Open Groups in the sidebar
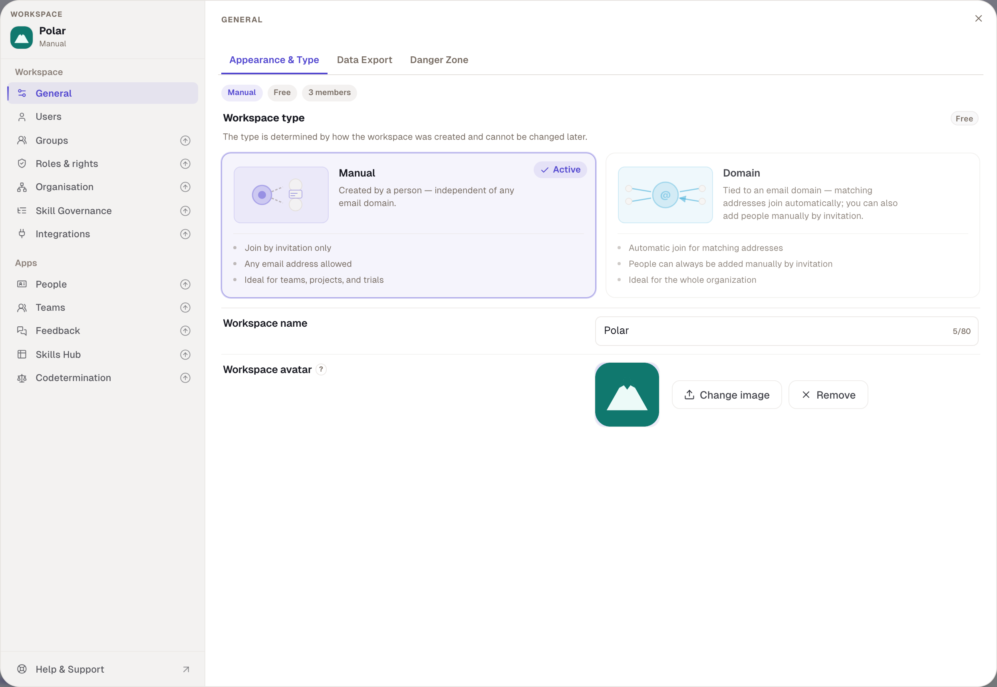Viewport: 997px width, 687px height. tap(102, 140)
